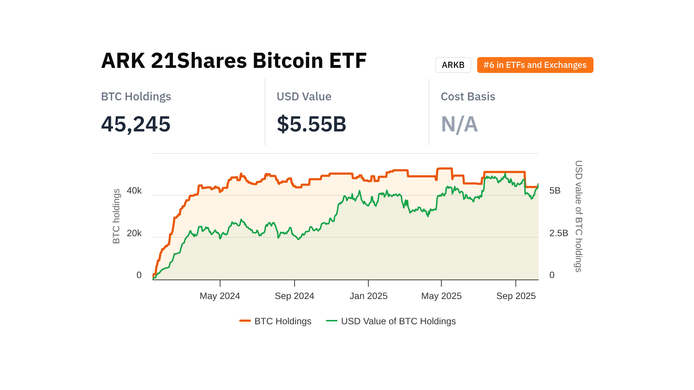694x390 pixels.
Task: Select the May 2024 x-axis label
Action: (220, 296)
